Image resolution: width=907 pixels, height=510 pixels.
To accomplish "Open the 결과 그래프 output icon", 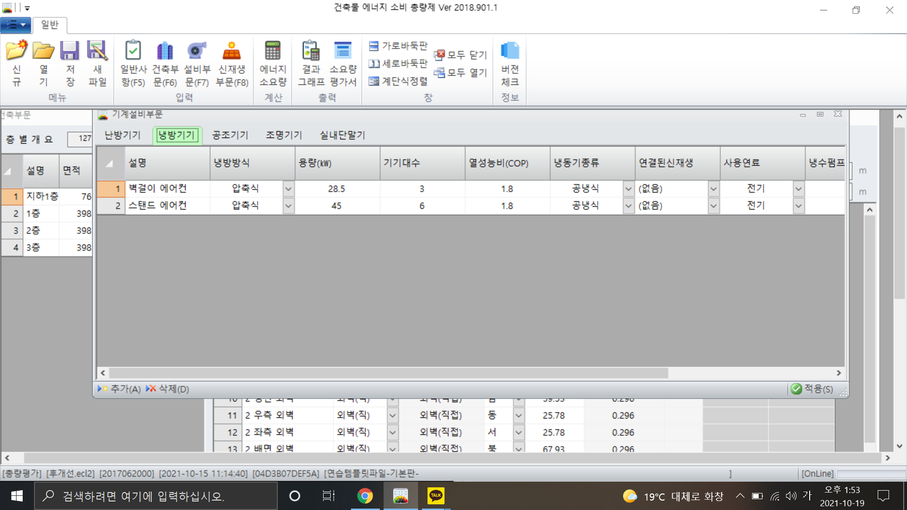I will click(x=311, y=51).
